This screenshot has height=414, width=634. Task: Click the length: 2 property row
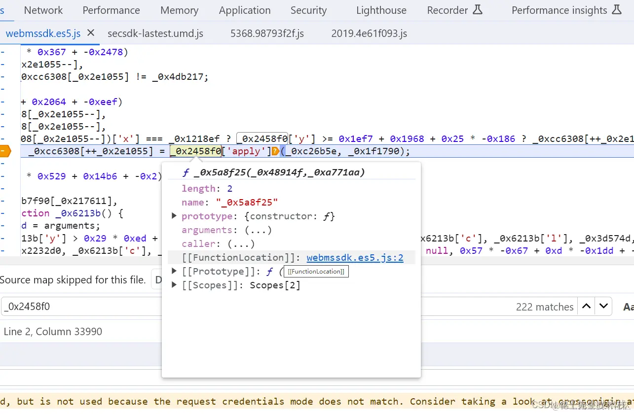click(x=207, y=188)
